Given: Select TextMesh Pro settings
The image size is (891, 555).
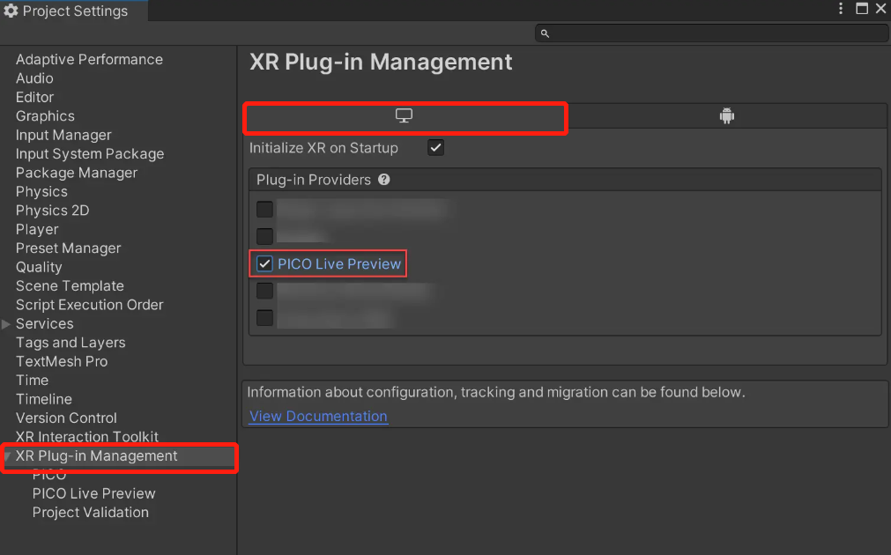Looking at the screenshot, I should (62, 361).
